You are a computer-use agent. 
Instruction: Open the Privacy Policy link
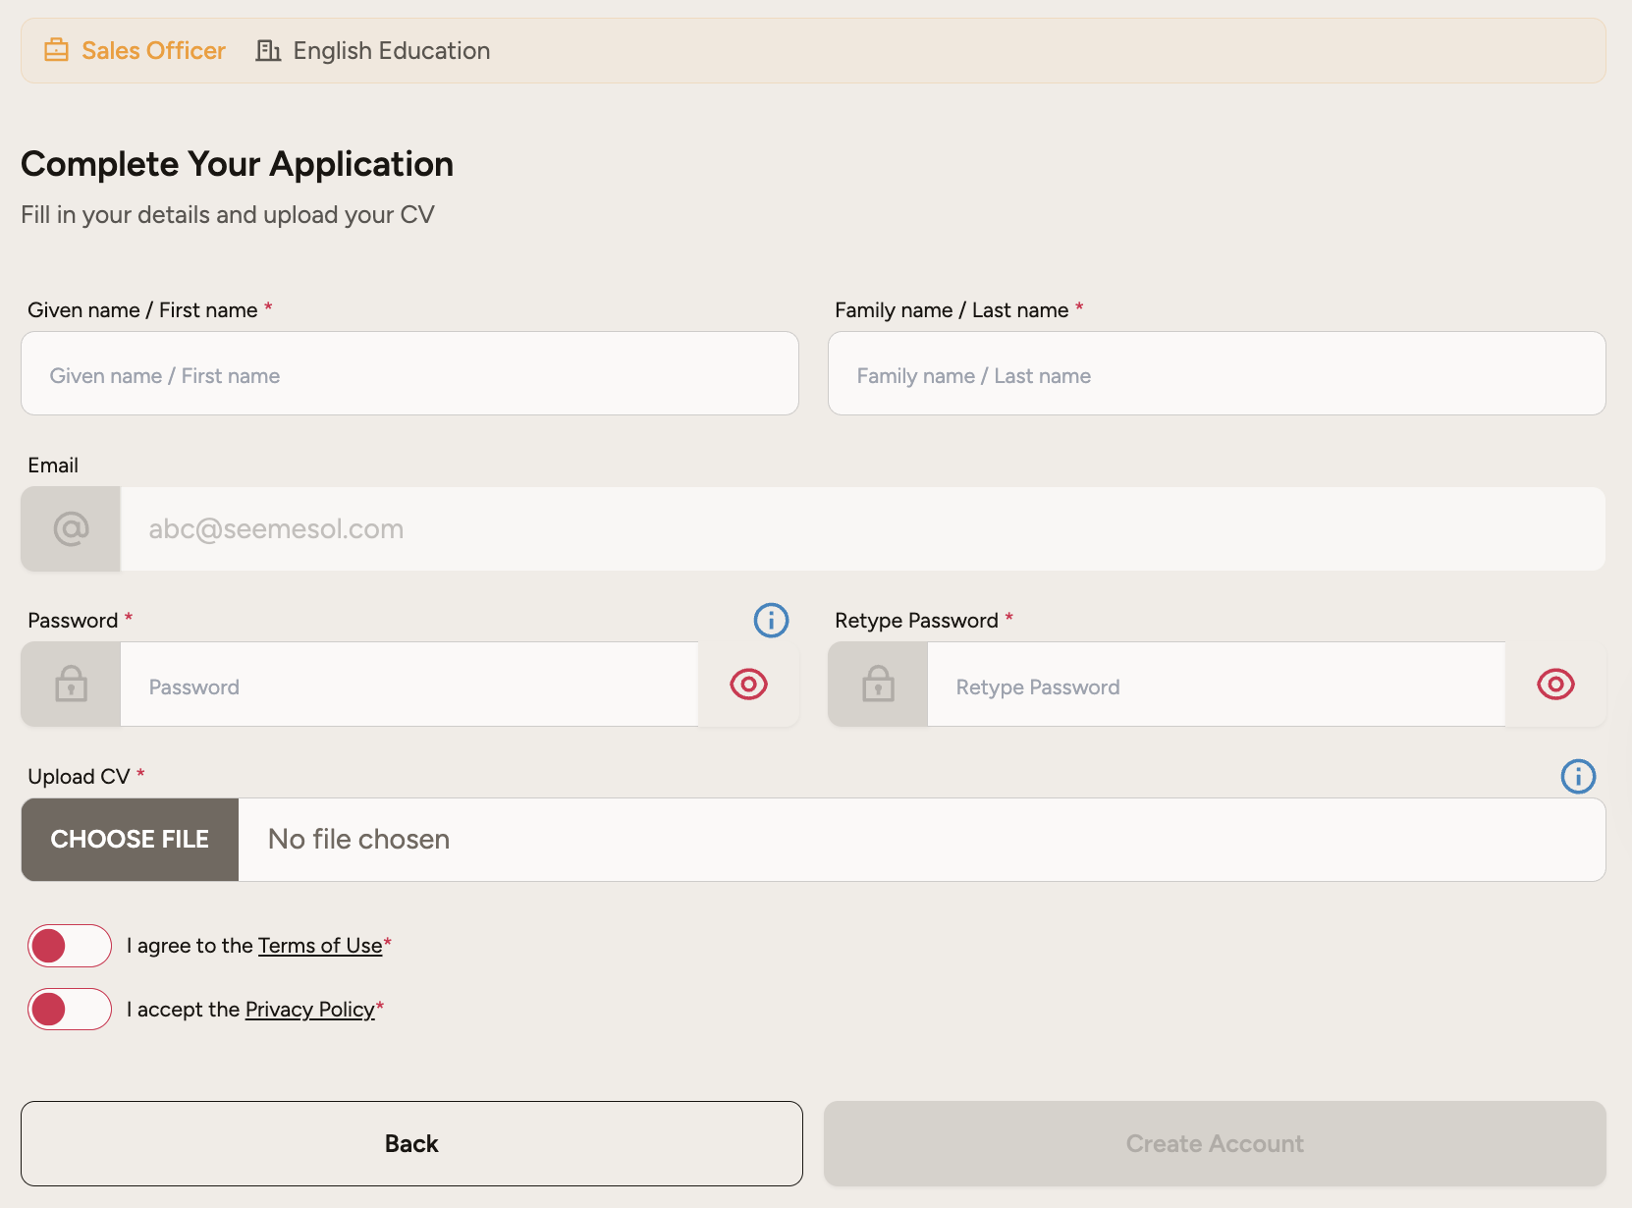tap(309, 1010)
